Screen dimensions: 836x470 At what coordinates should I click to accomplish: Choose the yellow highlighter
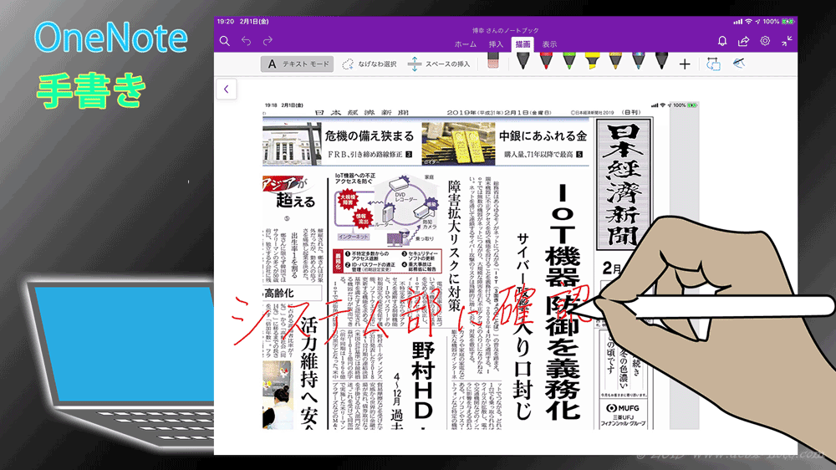click(x=592, y=61)
